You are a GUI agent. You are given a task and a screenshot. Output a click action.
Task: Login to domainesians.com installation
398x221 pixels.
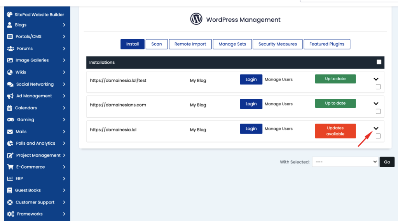pyautogui.click(x=251, y=104)
